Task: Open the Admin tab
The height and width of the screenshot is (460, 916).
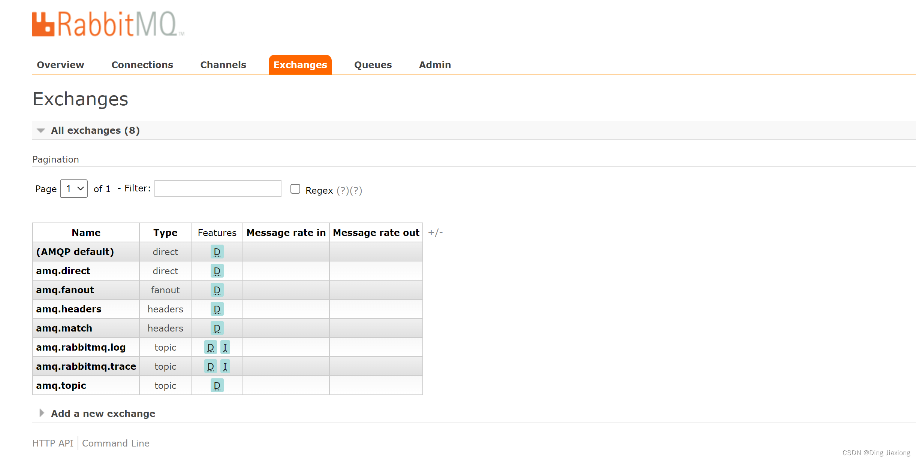Action: (x=435, y=65)
